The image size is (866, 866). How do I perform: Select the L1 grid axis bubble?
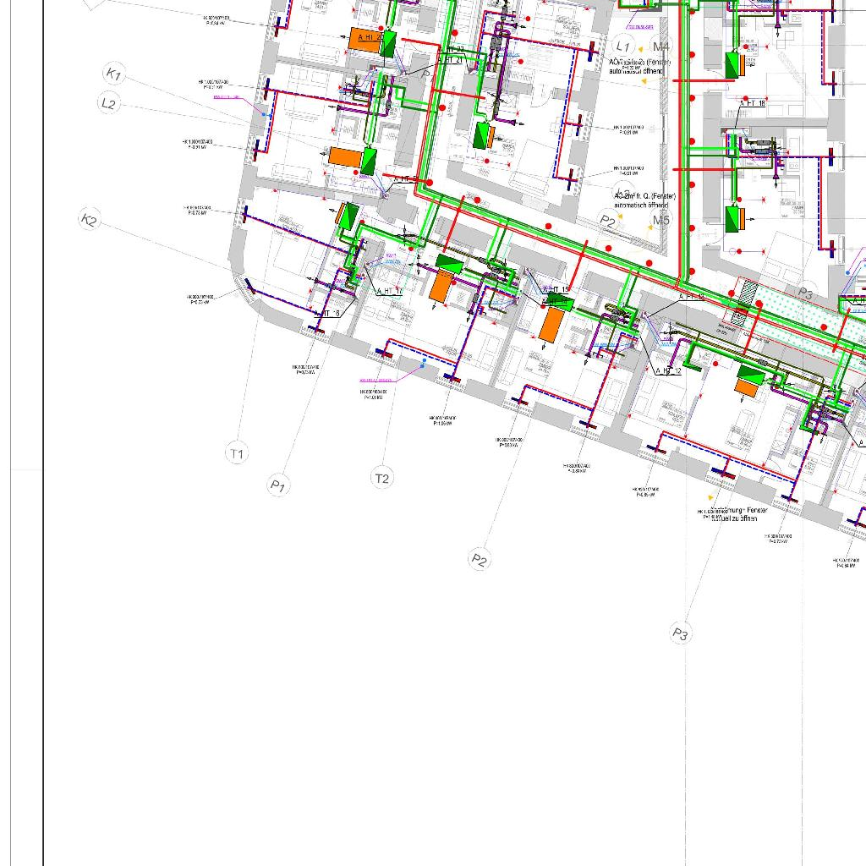coord(623,46)
